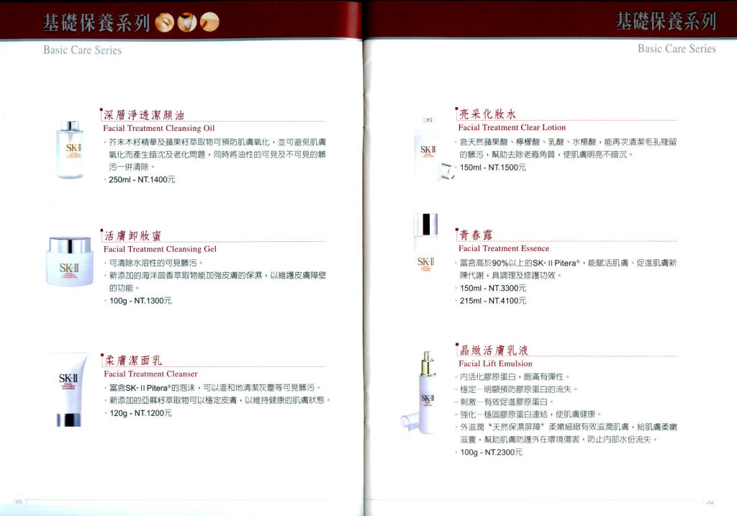The width and height of the screenshot is (737, 516).
Task: Select the Facial Treatment Cleansing Oil bottle image
Action: coord(73,150)
